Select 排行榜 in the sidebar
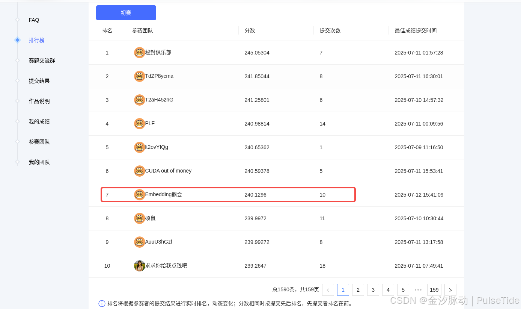 click(x=36, y=40)
